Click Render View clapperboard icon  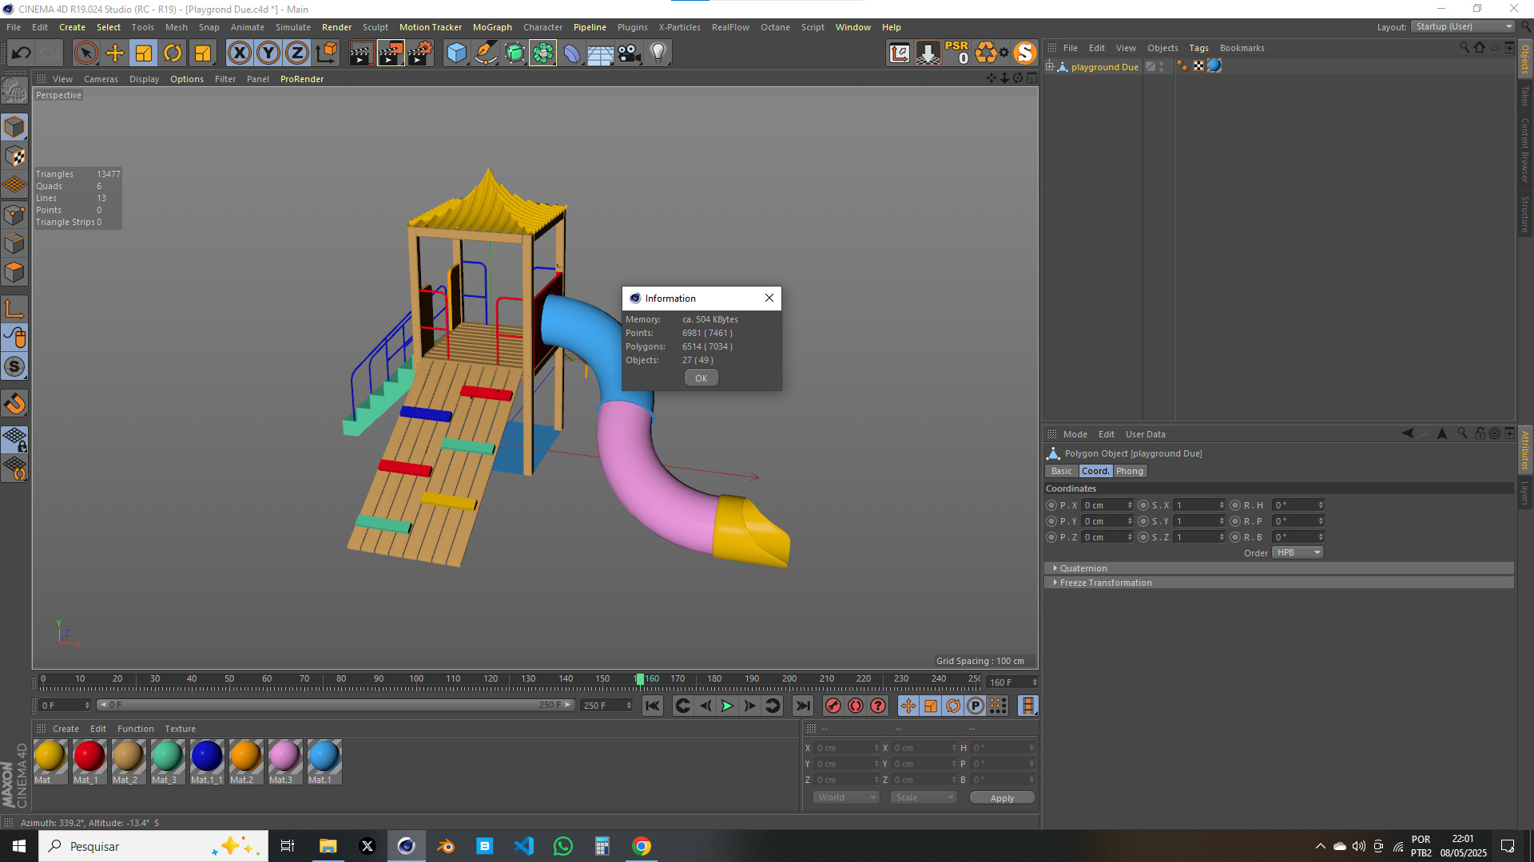[x=361, y=53]
